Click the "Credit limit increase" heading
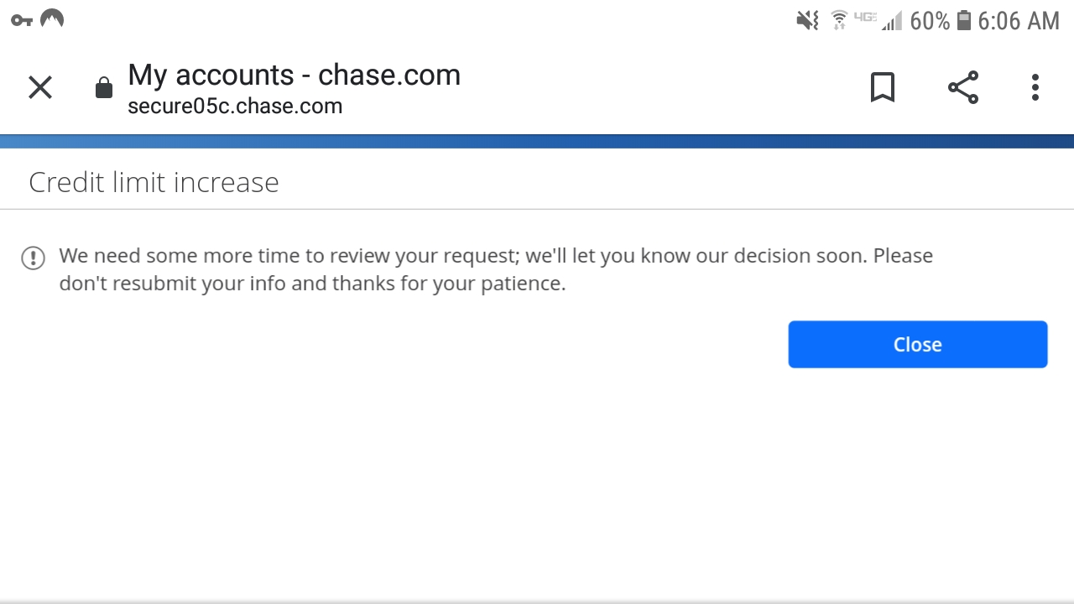The height and width of the screenshot is (604, 1074). [x=154, y=182]
